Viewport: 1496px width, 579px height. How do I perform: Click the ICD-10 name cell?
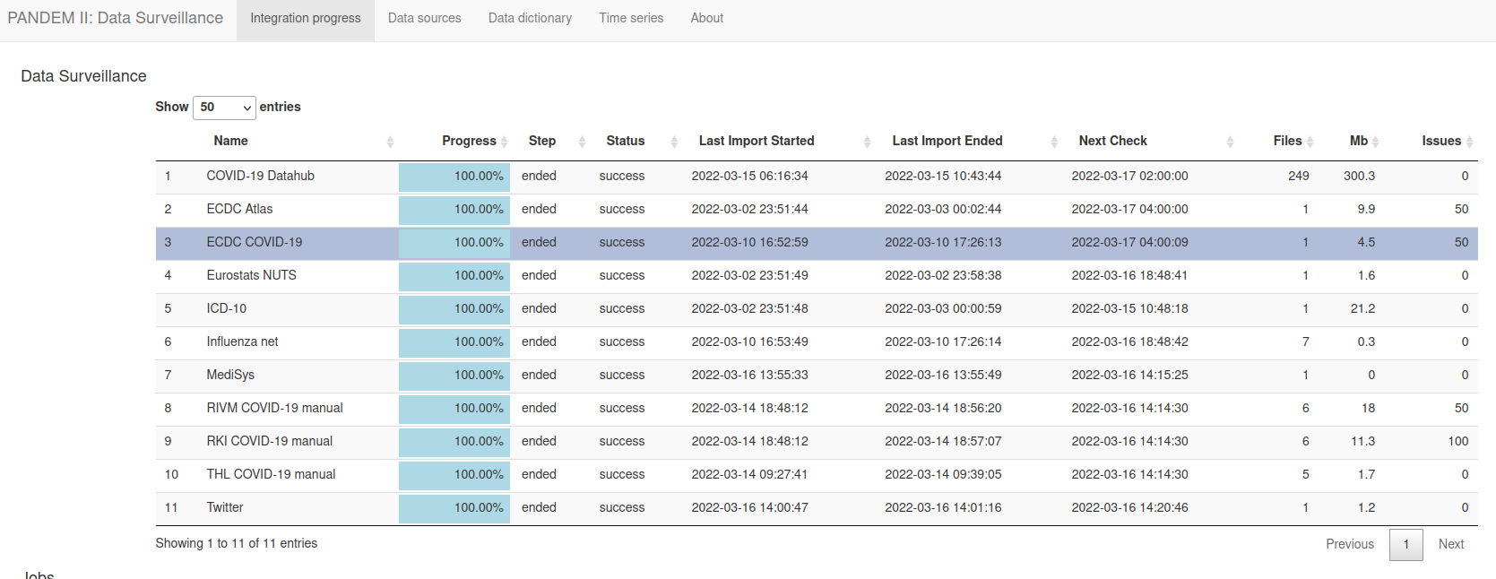coord(226,308)
